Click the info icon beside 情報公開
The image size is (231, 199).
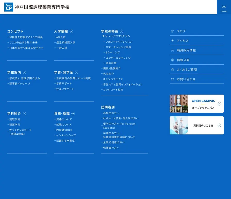pyautogui.click(x=172, y=60)
